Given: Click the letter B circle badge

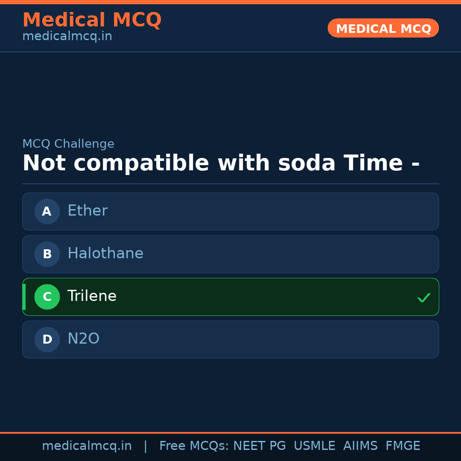Looking at the screenshot, I should [x=47, y=254].
